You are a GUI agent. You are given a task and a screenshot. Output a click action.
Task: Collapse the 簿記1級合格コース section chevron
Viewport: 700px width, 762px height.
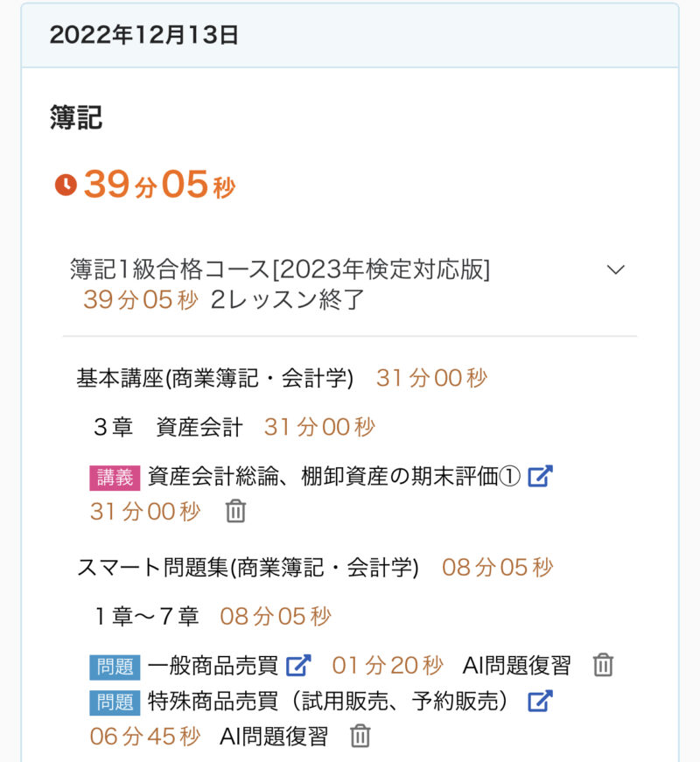616,269
